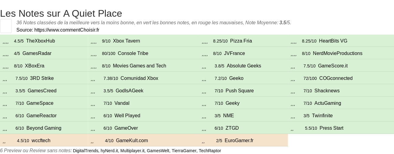Select the Shacknews review entry
Image resolution: width=394 pixels, height=154 pixels.
point(327,91)
